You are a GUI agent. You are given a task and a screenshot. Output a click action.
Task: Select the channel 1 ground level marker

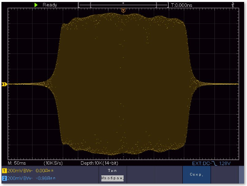tap(4, 84)
